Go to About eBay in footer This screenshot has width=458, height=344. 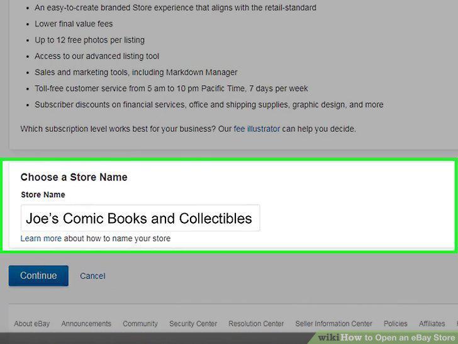coord(32,324)
